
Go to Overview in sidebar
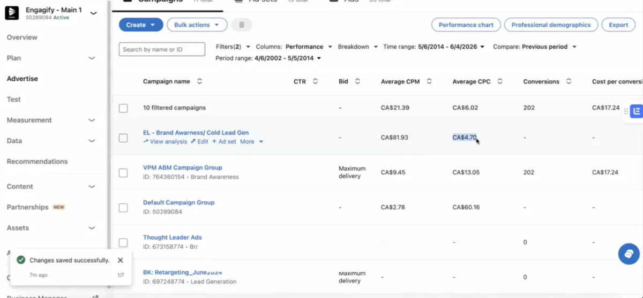[22, 37]
